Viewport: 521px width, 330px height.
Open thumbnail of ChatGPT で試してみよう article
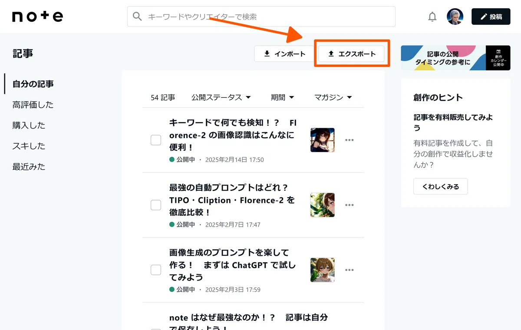pos(323,270)
